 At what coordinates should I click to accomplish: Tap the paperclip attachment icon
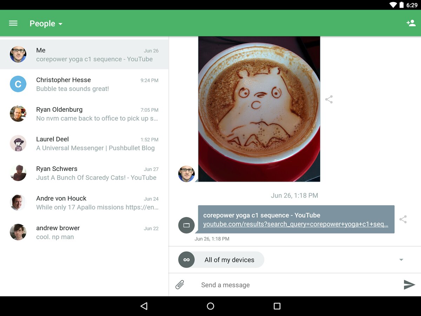(x=180, y=285)
